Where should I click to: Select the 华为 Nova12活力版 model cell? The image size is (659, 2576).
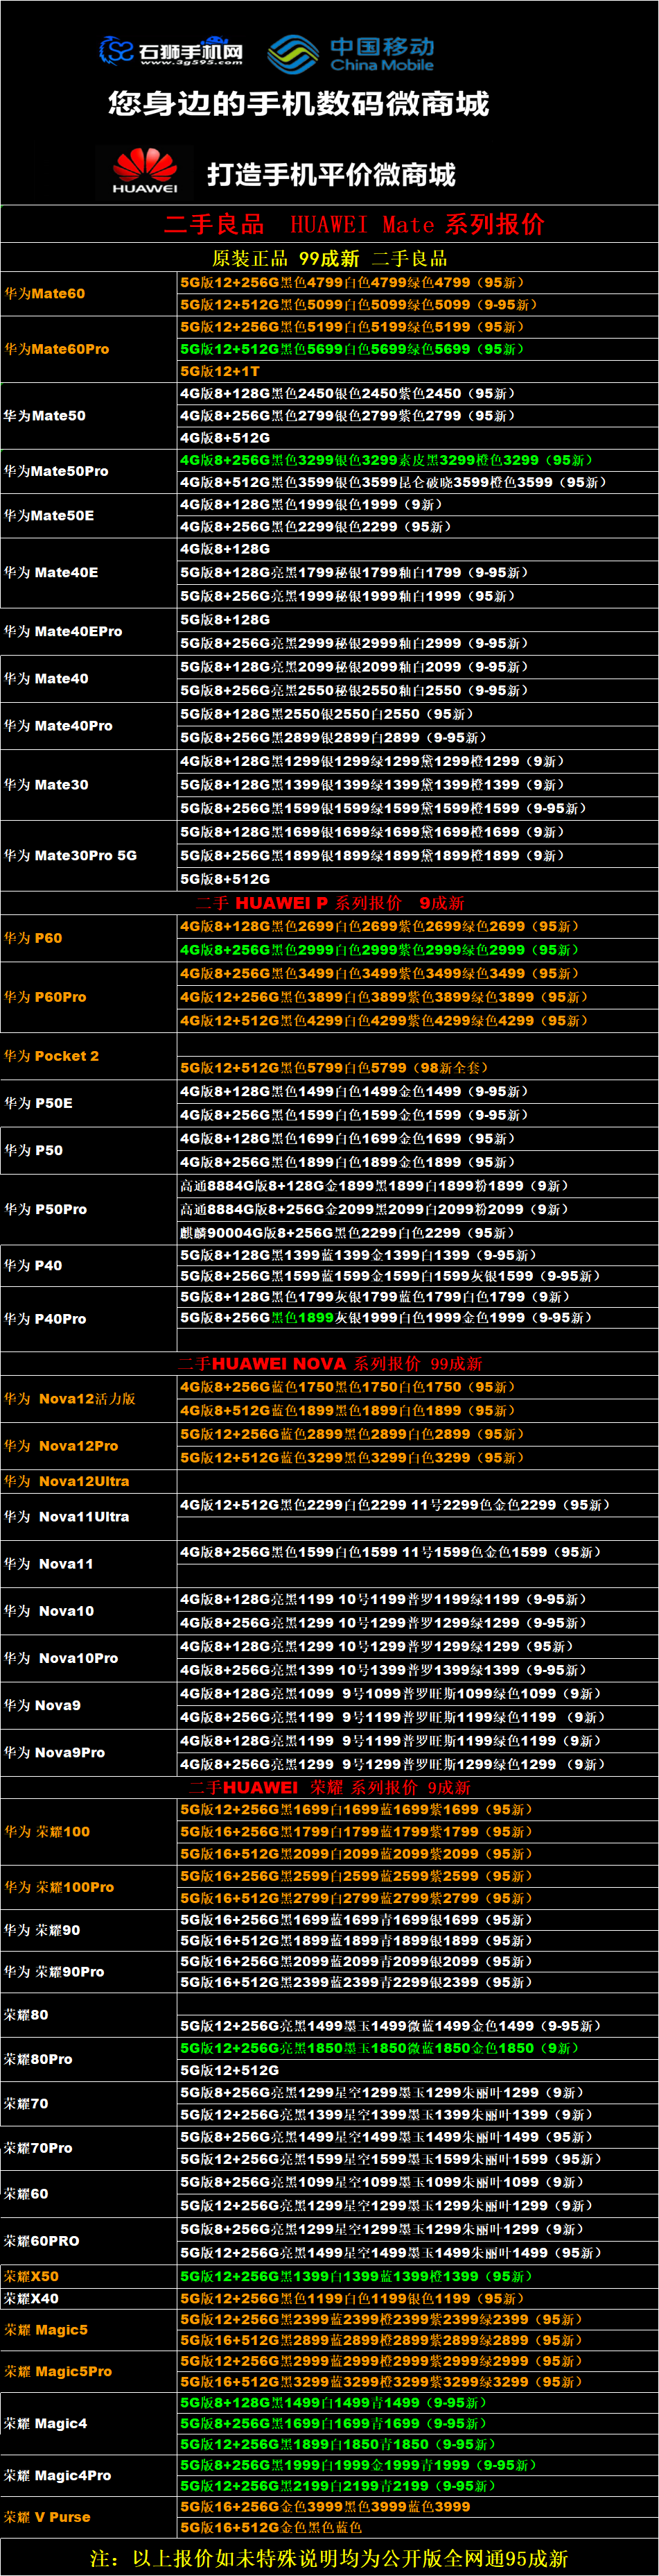click(x=89, y=1398)
